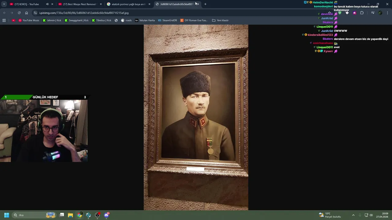
Task: Open Discord from the taskbar
Action: pos(106,215)
